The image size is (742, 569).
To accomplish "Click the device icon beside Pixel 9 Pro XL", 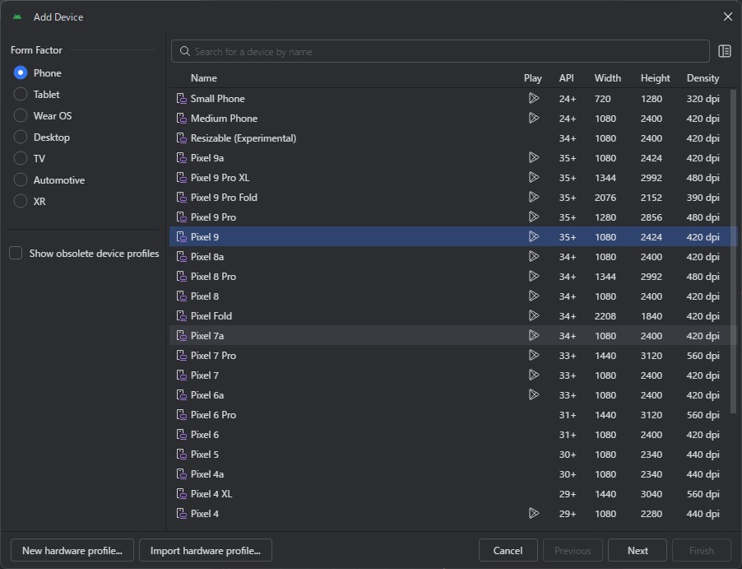I will pos(182,177).
